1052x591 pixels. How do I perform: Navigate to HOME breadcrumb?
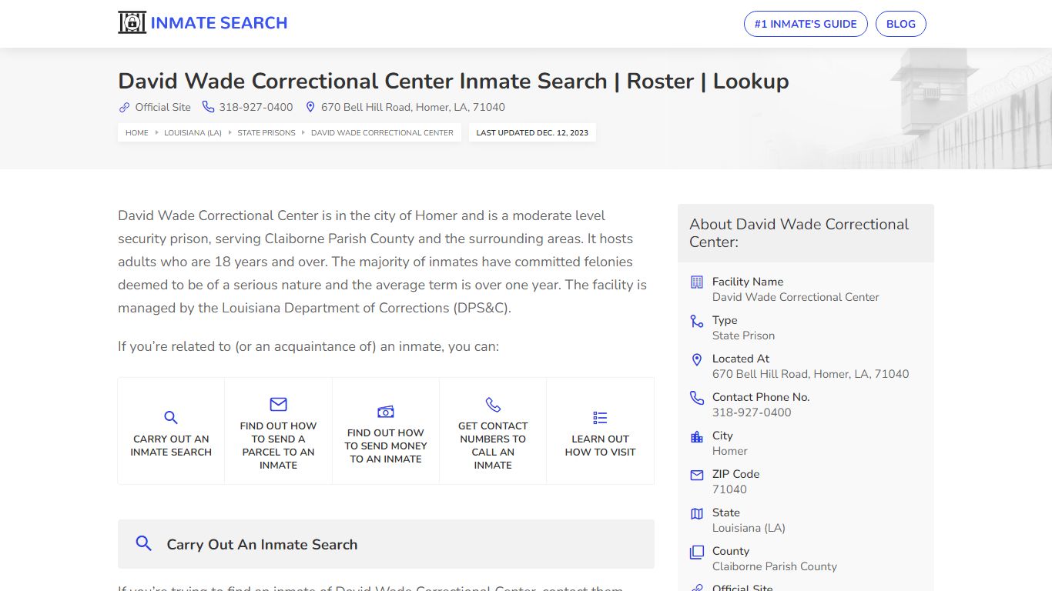coord(137,132)
